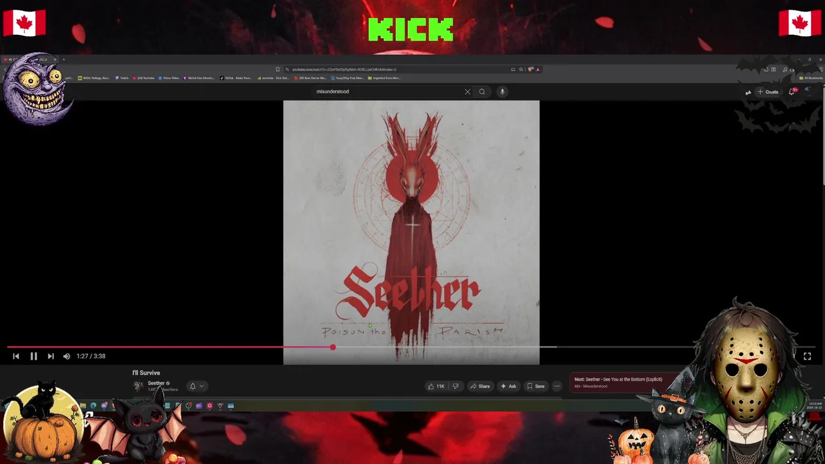Open the (24) YouTube bookmark

point(144,78)
